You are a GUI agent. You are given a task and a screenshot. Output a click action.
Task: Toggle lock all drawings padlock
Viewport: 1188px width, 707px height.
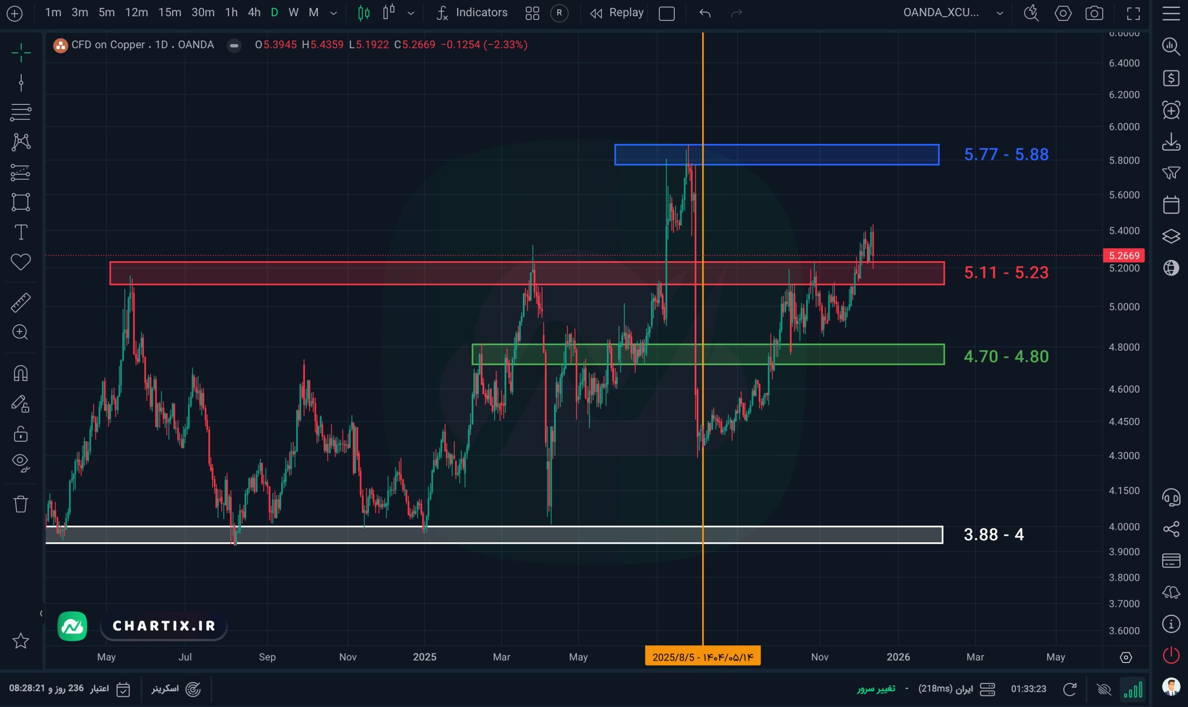coord(20,434)
